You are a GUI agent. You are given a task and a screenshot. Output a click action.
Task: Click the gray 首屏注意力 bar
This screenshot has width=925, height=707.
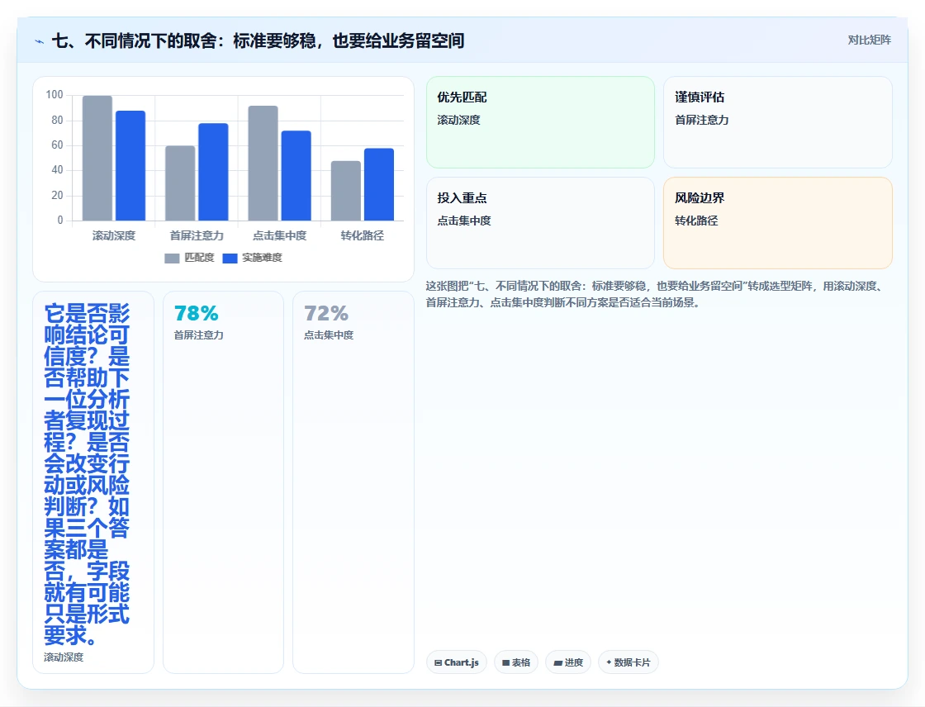[180, 183]
